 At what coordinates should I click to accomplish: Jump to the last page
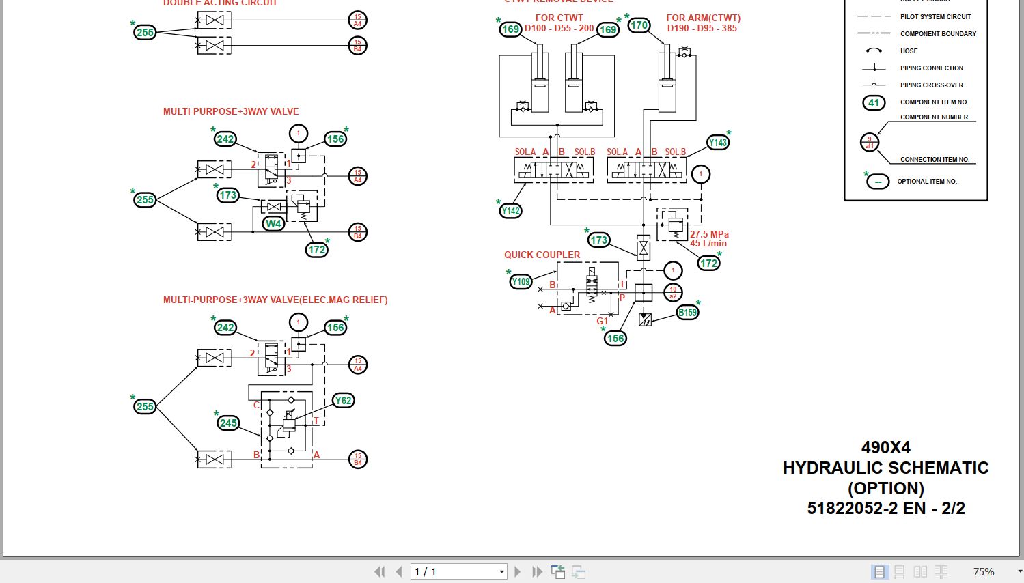click(537, 572)
